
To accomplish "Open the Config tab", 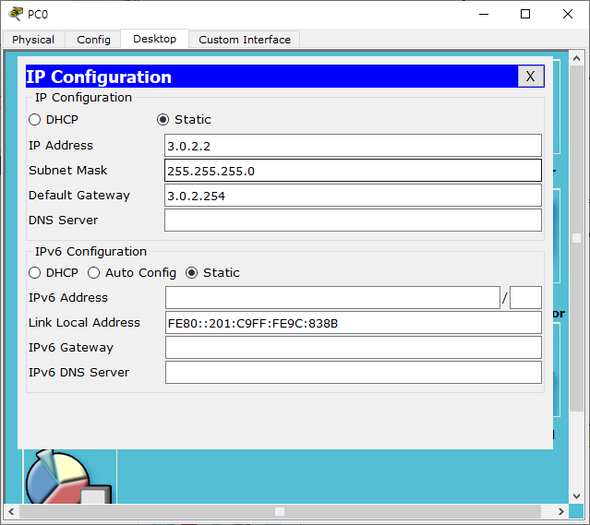I will point(93,40).
